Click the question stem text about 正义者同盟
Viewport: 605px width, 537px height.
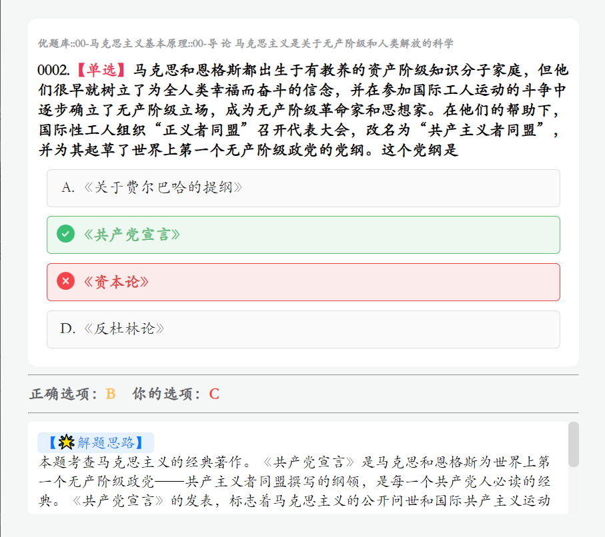(304, 110)
